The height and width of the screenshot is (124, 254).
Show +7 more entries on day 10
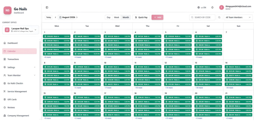pos(108,88)
